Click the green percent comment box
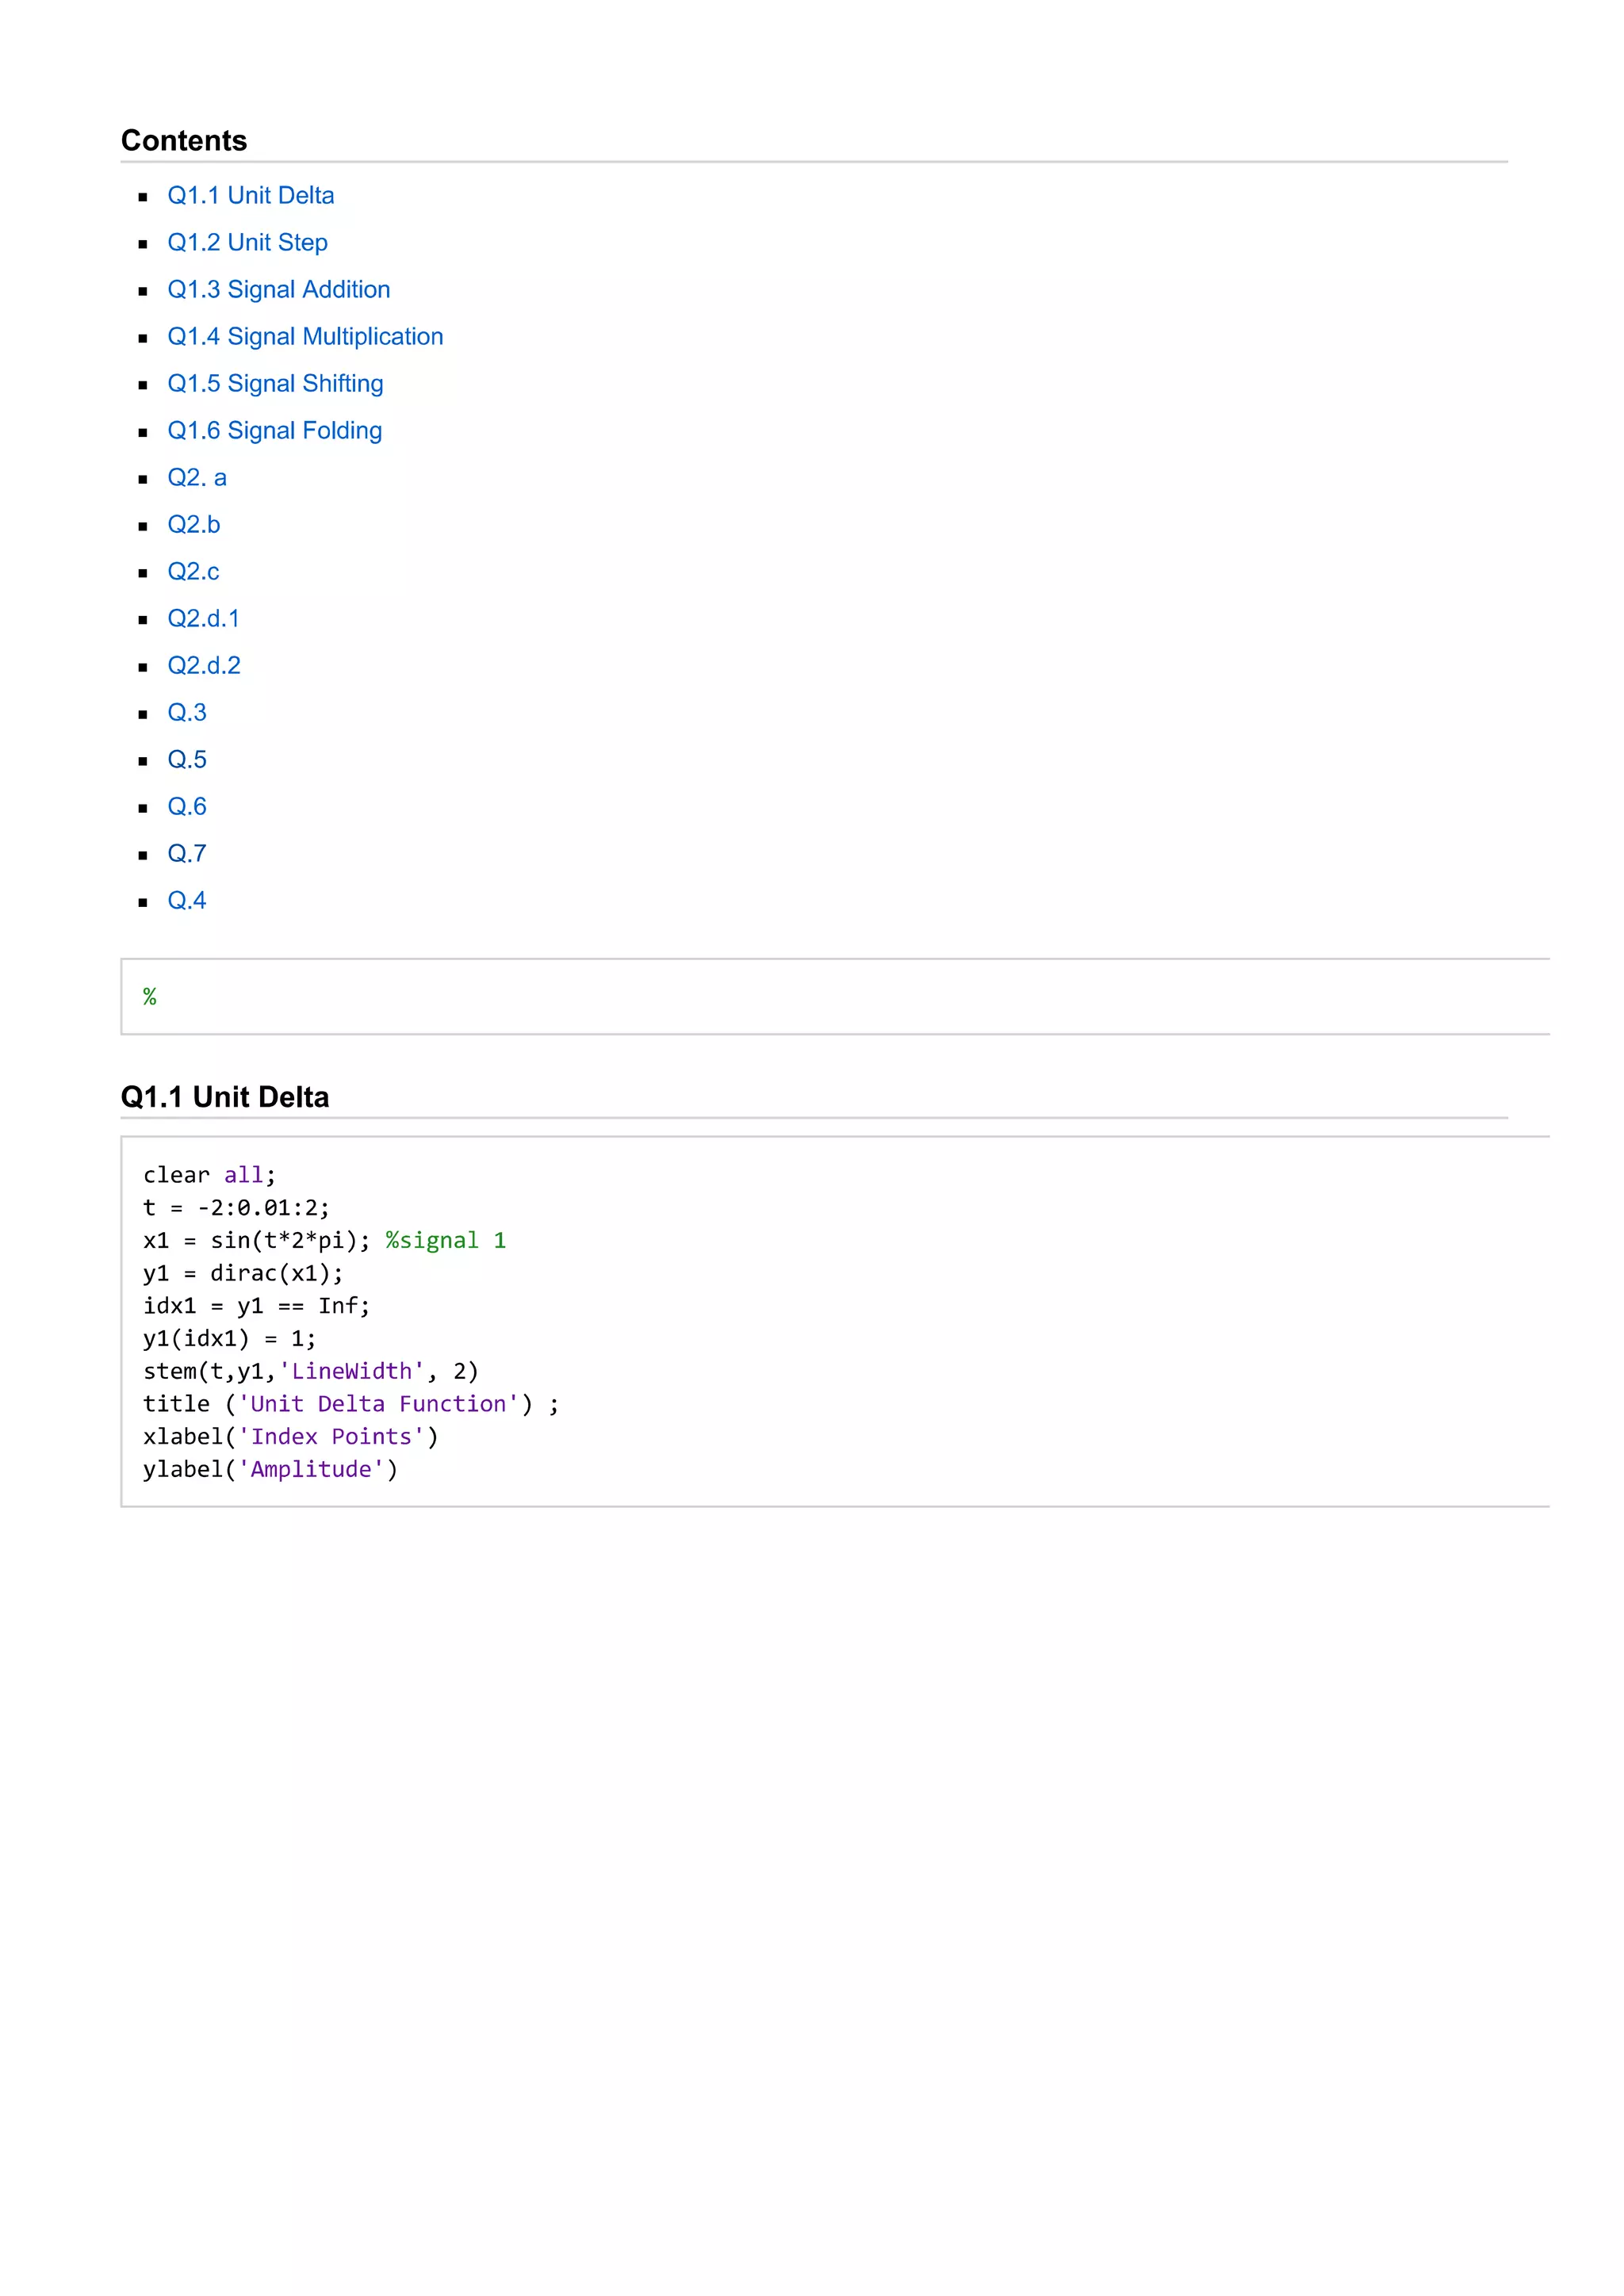1624x2296 pixels. [x=150, y=997]
